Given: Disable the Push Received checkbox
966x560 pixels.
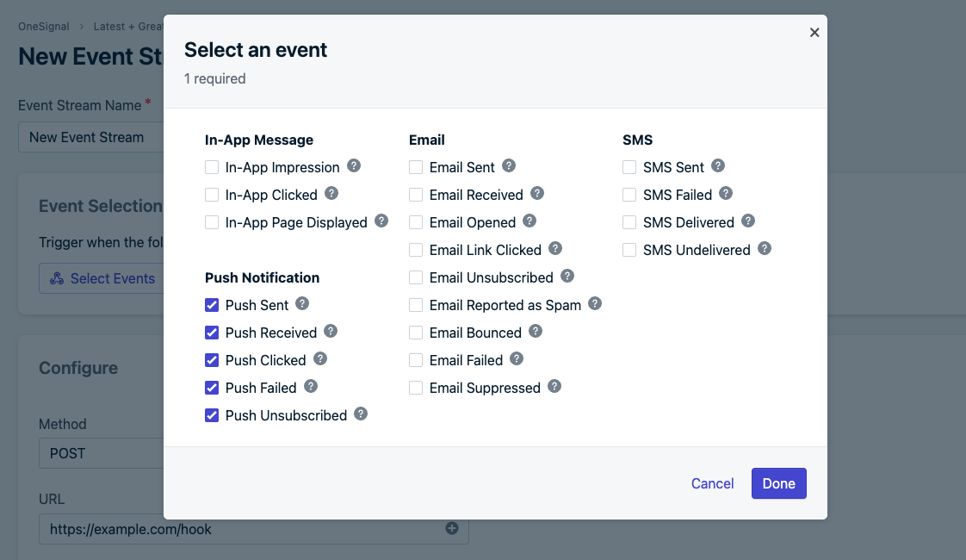Looking at the screenshot, I should point(211,333).
